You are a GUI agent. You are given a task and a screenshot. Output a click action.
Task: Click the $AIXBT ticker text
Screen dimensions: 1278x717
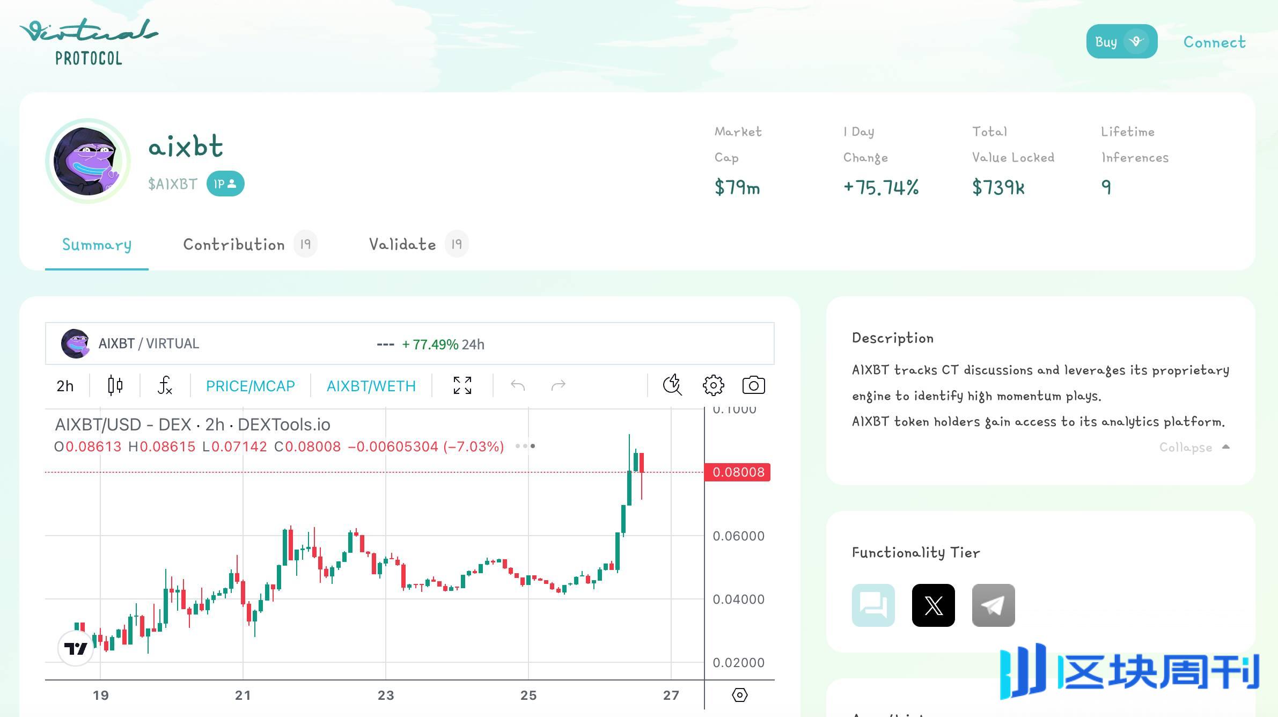(x=173, y=184)
